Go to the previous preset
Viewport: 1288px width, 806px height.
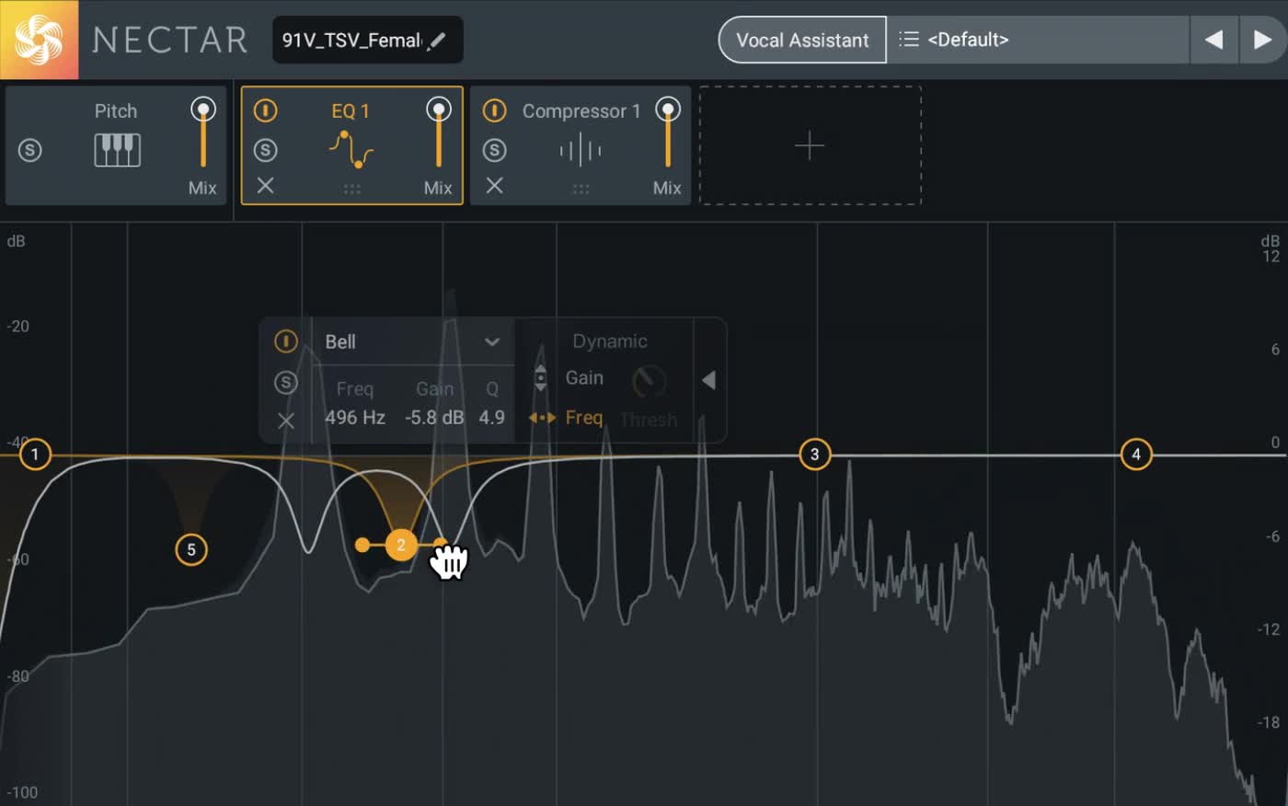click(1213, 40)
